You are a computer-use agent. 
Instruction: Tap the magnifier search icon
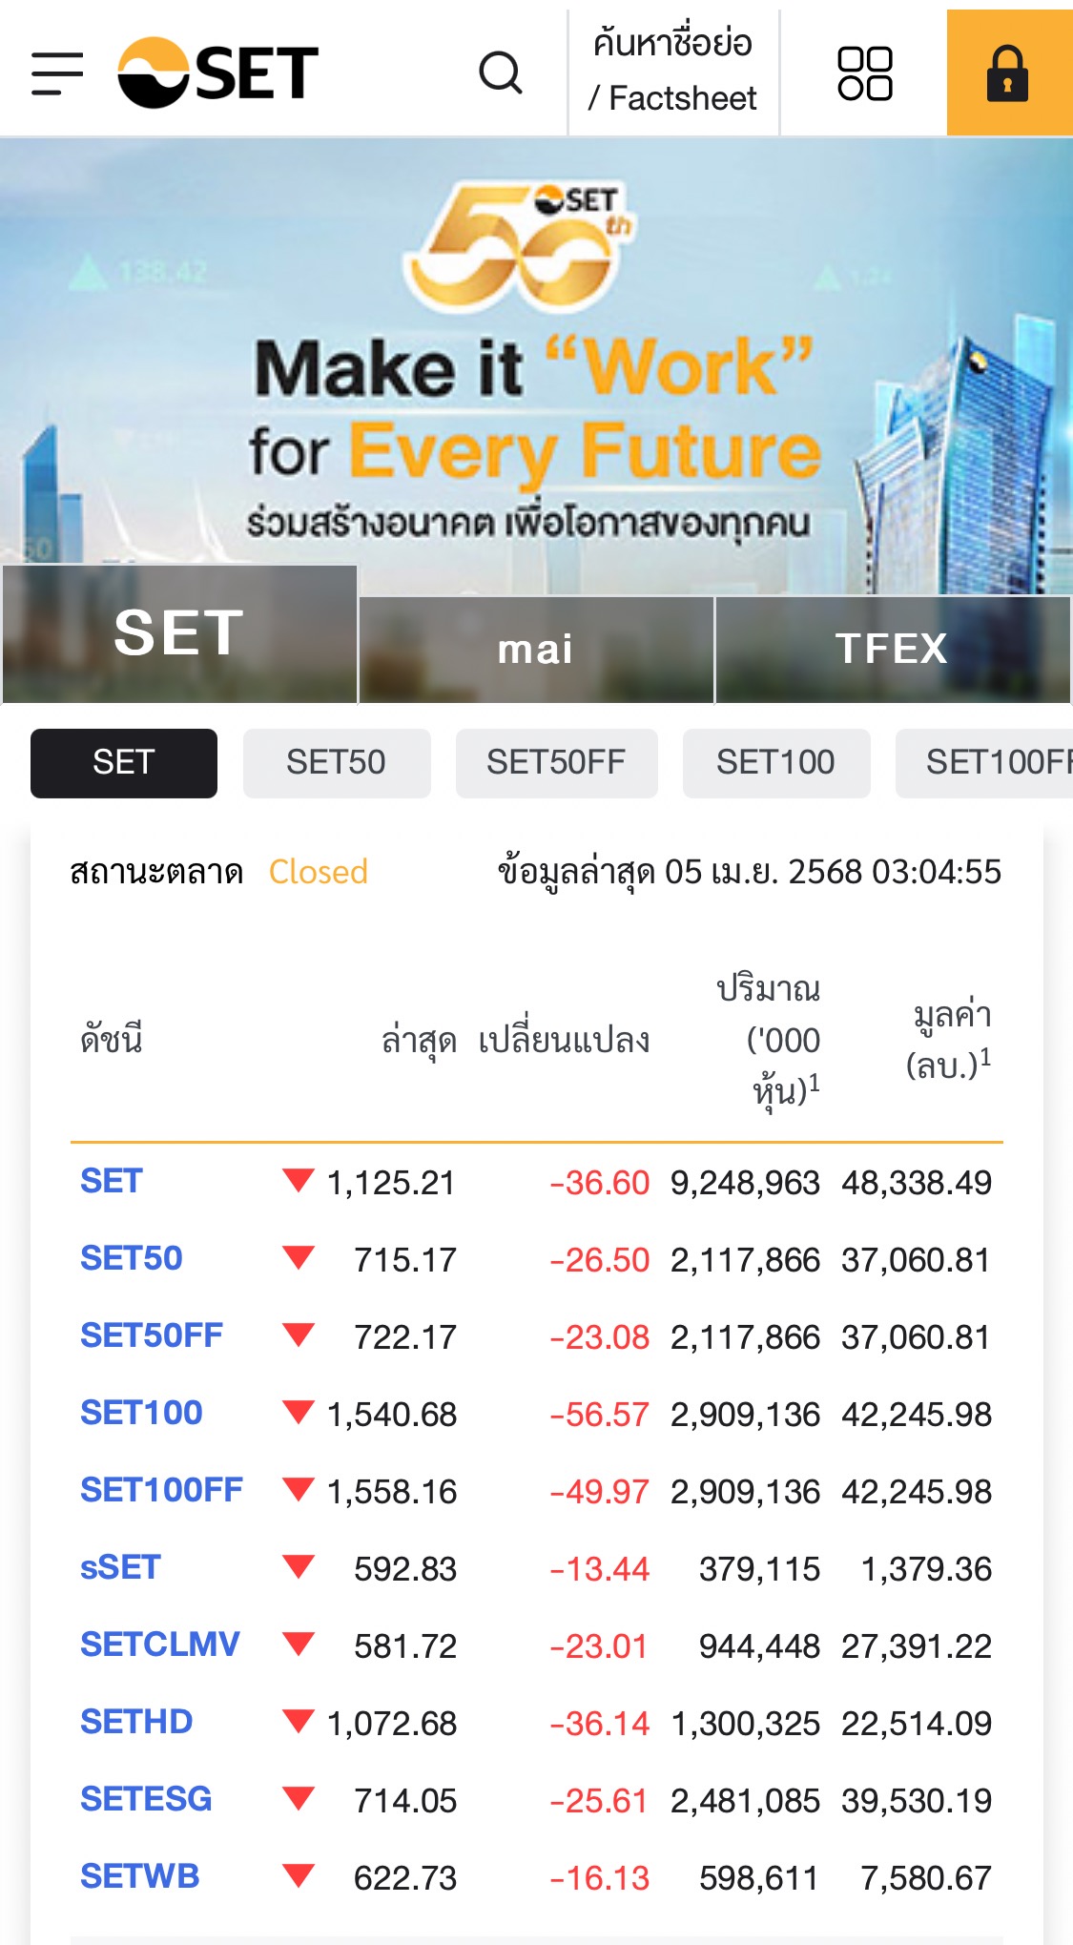[501, 72]
